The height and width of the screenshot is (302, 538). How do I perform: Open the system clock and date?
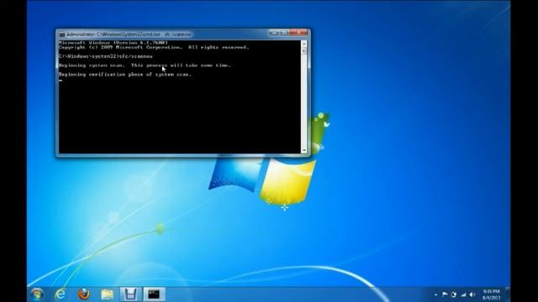491,294
